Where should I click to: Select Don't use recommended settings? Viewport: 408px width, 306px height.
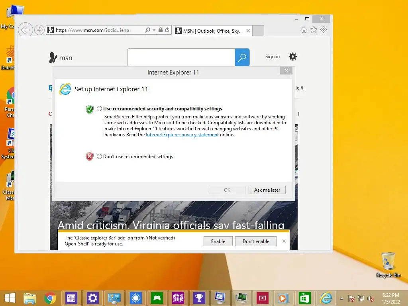point(99,156)
